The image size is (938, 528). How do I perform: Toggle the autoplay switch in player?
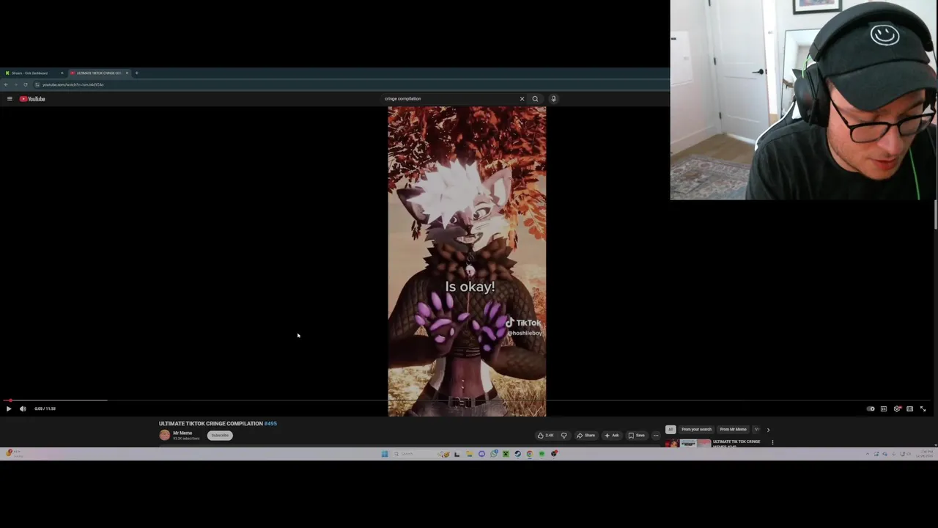coord(871,408)
